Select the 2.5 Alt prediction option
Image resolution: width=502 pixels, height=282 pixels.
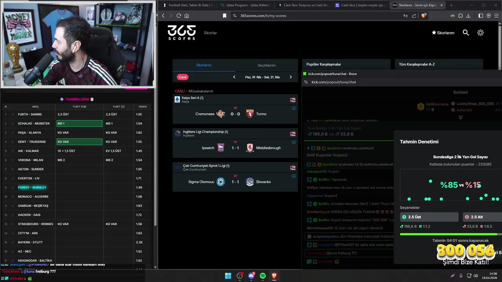[482, 217]
